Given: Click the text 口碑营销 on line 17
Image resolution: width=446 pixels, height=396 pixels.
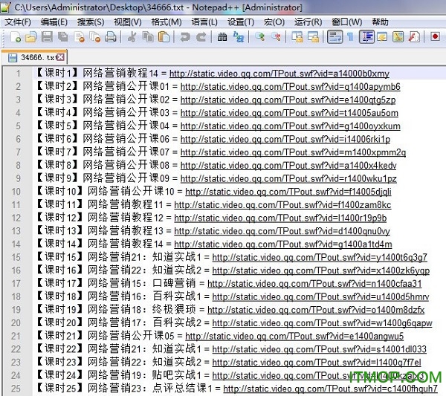Looking at the screenshot, I should point(174,283).
